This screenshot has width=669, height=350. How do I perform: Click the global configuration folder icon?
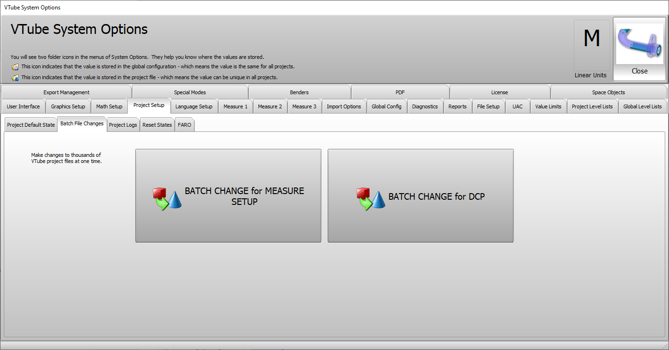click(x=15, y=67)
